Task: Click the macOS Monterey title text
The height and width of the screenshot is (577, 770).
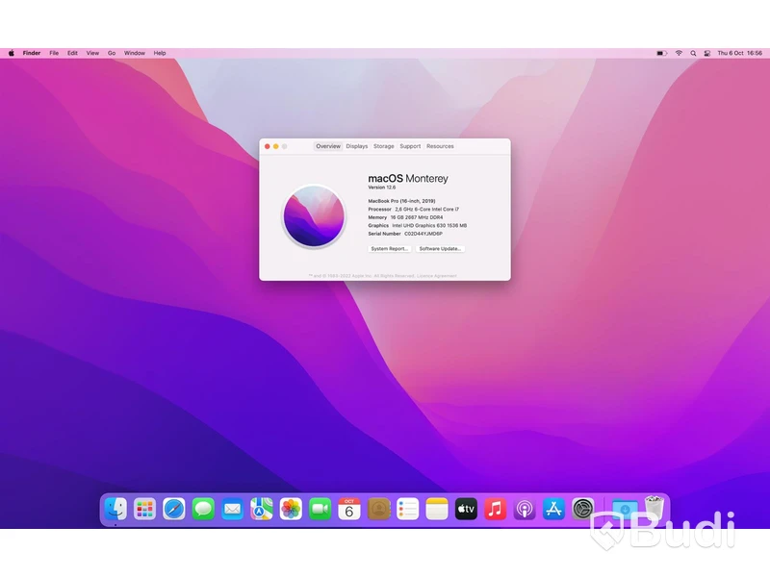Action: pyautogui.click(x=408, y=179)
